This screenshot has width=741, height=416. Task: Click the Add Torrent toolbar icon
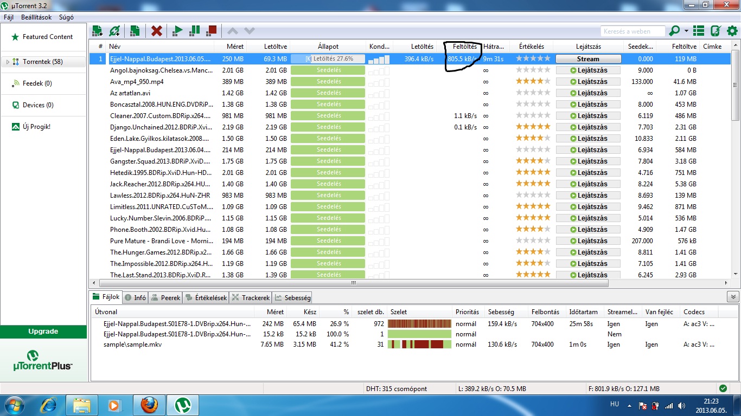[97, 31]
